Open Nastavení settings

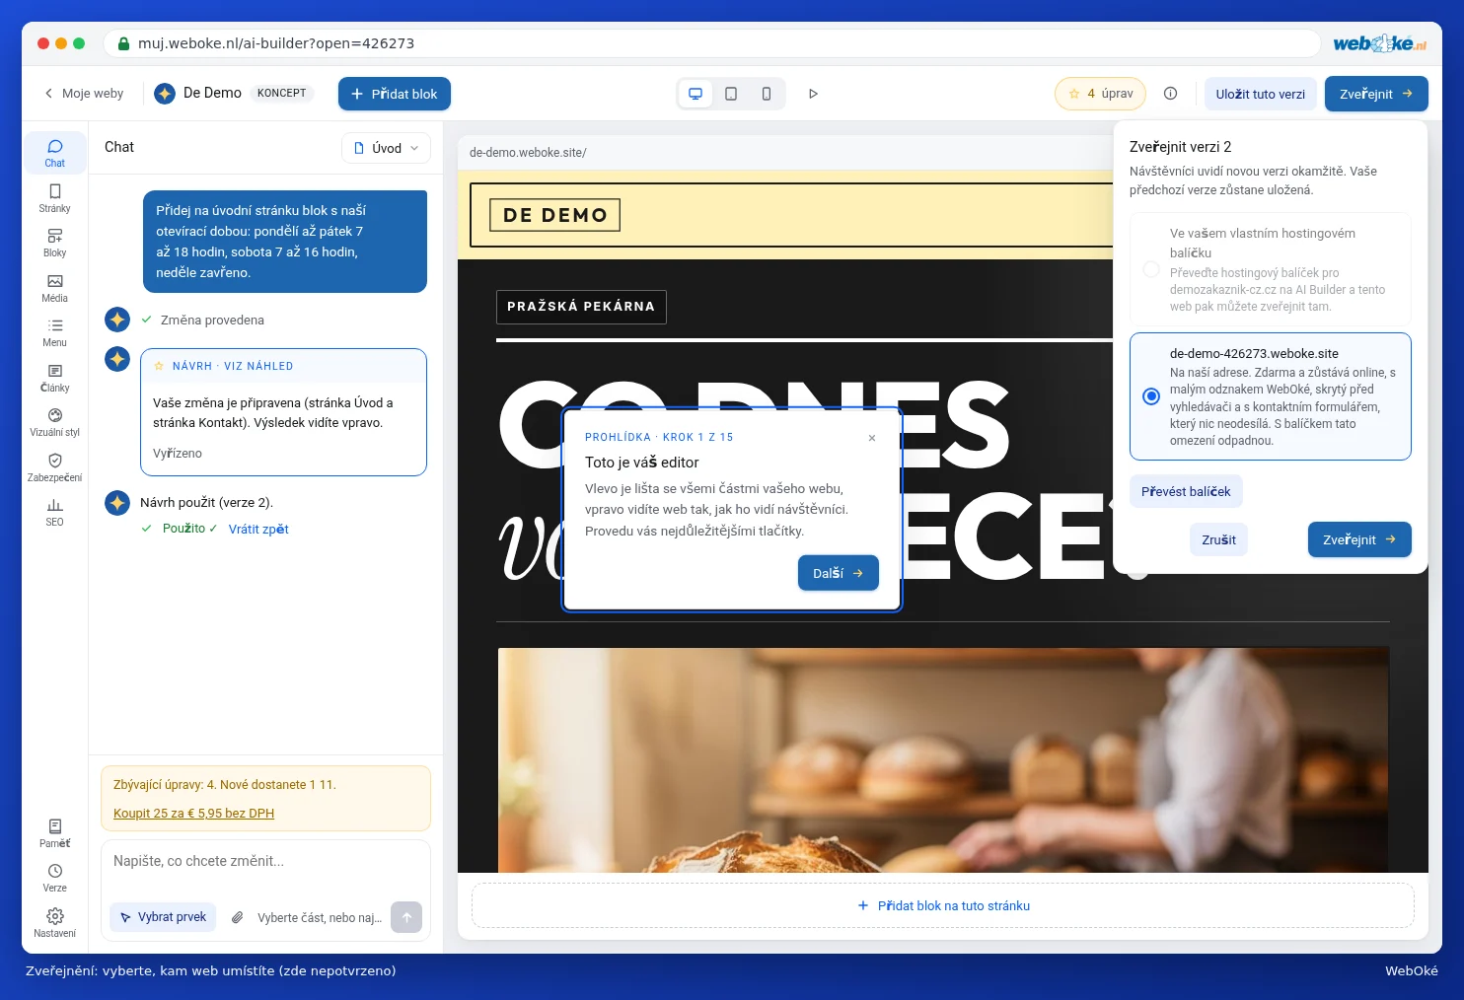pos(54,923)
